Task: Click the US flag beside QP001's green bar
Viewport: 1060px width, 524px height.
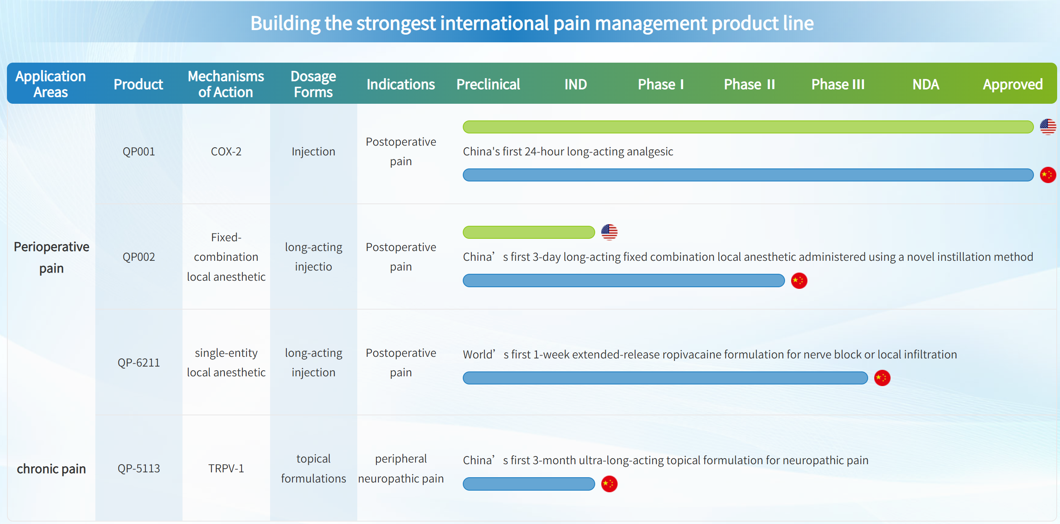Action: pyautogui.click(x=1048, y=127)
